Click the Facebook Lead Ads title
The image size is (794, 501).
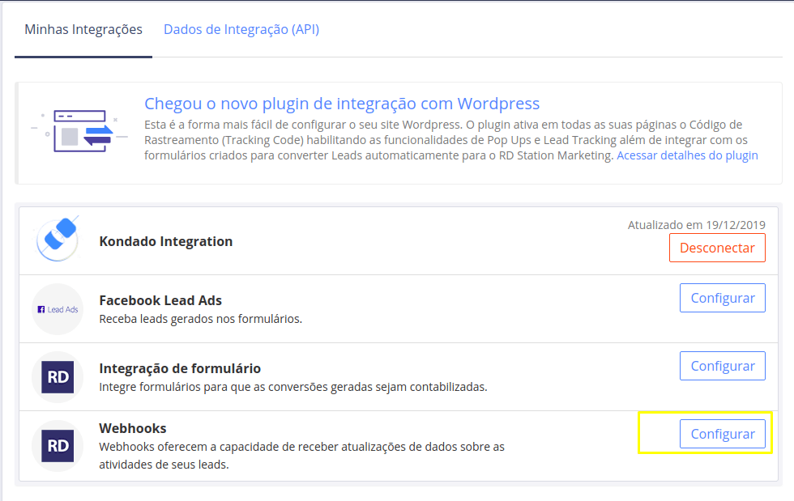tap(160, 300)
